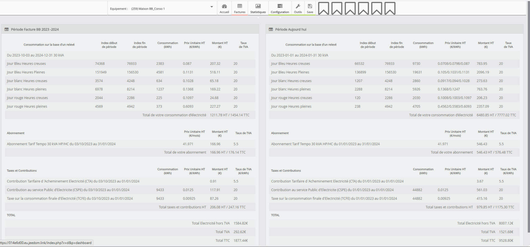Image resolution: width=530 pixels, height=247 pixels.
Task: Click the list icon beside Période Aujourd hui
Action: [x=271, y=29]
